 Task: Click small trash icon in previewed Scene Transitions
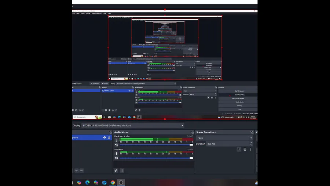[212, 98]
